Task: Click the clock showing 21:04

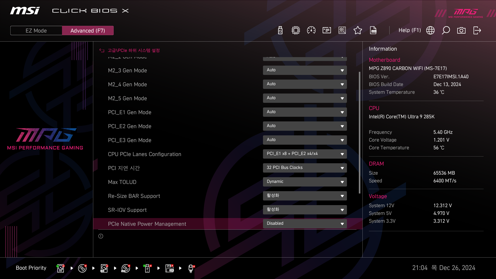Action: point(420,268)
